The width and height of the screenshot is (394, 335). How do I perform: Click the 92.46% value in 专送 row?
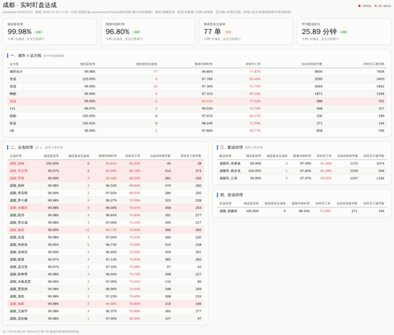coord(255,79)
